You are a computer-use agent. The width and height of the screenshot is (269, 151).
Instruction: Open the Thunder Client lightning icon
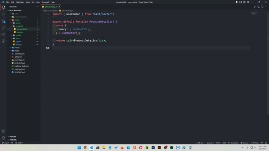coord(3,41)
